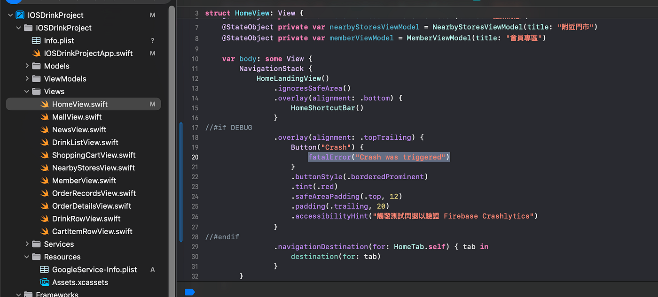Viewport: 658px width, 297px height.
Task: Click the navigator vertical scrollbar
Action: tap(172, 150)
